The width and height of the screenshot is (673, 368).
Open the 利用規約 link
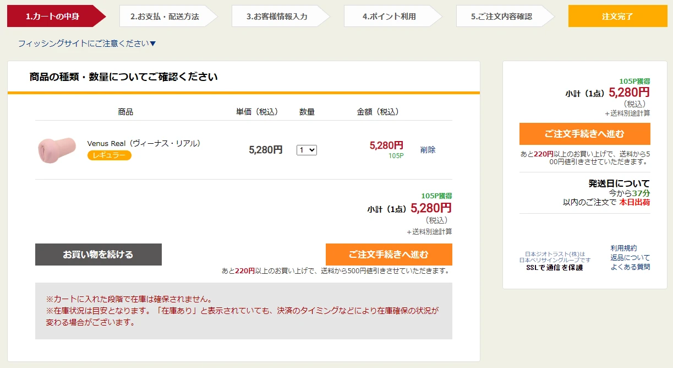[x=623, y=248]
